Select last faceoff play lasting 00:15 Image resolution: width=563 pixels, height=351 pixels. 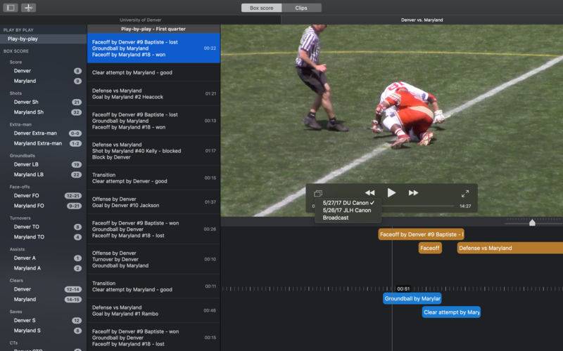(x=153, y=338)
